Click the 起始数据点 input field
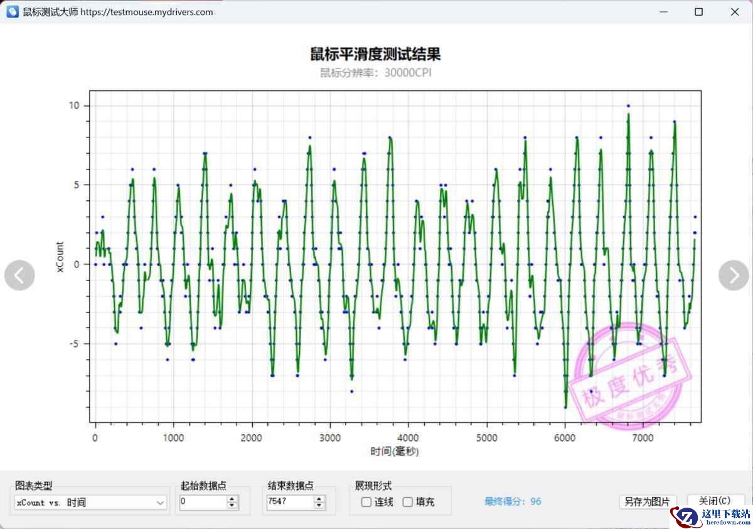This screenshot has height=529, width=753. pos(202,502)
